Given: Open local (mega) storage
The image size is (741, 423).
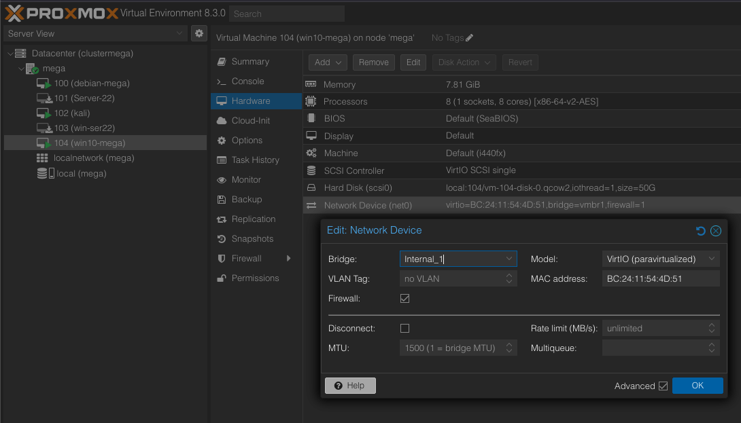Looking at the screenshot, I should coord(82,174).
